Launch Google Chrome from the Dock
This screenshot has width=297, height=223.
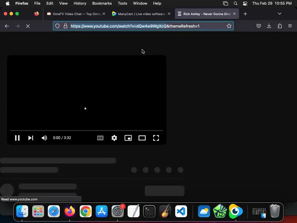point(86,211)
